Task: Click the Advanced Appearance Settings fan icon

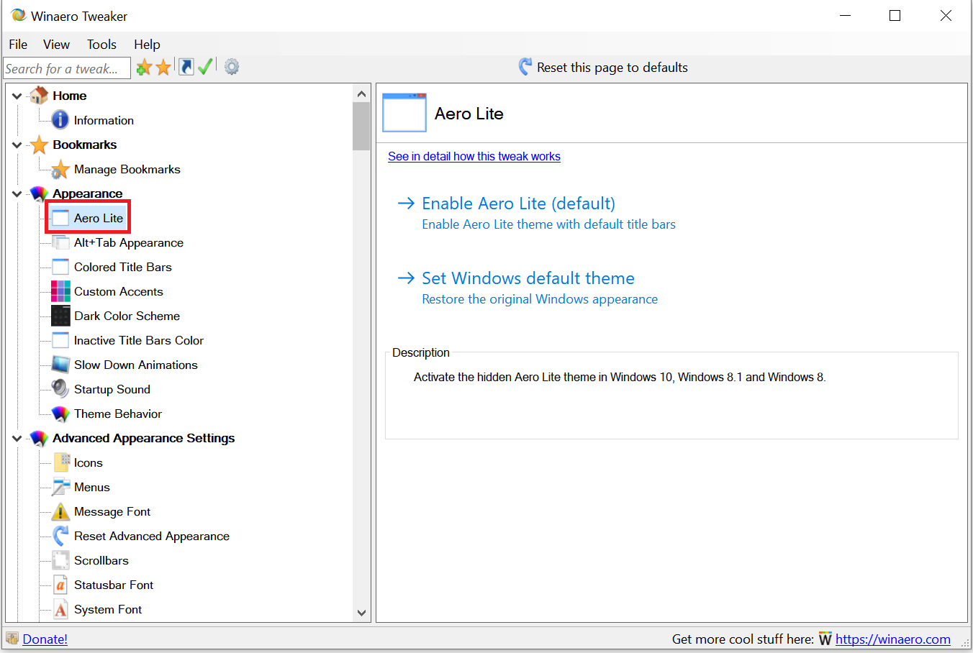Action: [x=39, y=438]
